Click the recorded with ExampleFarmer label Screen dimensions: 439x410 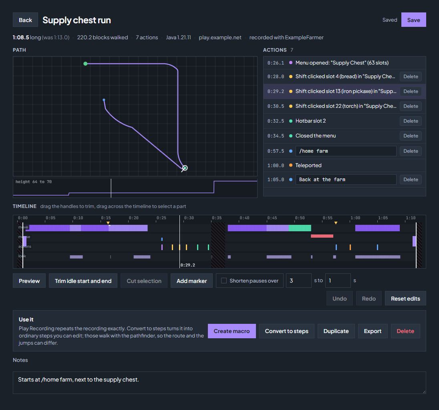pos(286,38)
